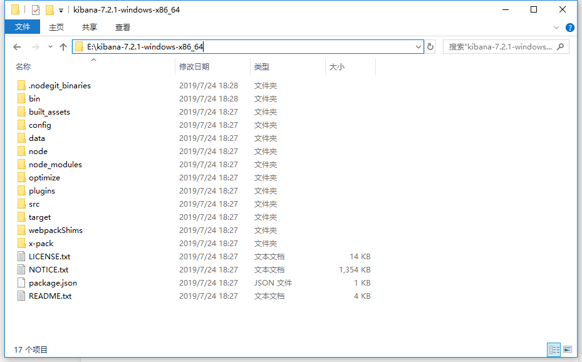Select the .nodegit_binaries folder icon

point(21,86)
